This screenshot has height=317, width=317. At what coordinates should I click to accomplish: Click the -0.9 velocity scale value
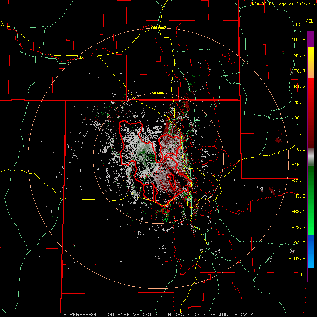[x=300, y=149]
